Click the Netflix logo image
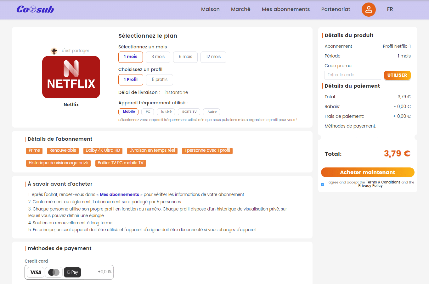429x284 pixels. pos(71,77)
